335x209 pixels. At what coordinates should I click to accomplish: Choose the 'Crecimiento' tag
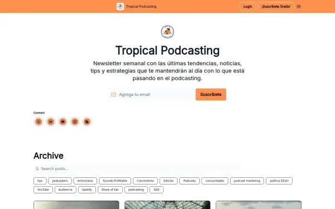145,181
